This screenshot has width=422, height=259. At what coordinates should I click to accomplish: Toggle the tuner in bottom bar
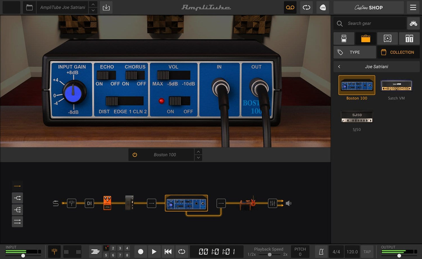[54, 251]
